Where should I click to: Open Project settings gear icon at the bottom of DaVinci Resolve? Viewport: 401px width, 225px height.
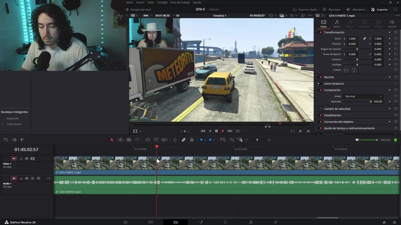coord(394,222)
